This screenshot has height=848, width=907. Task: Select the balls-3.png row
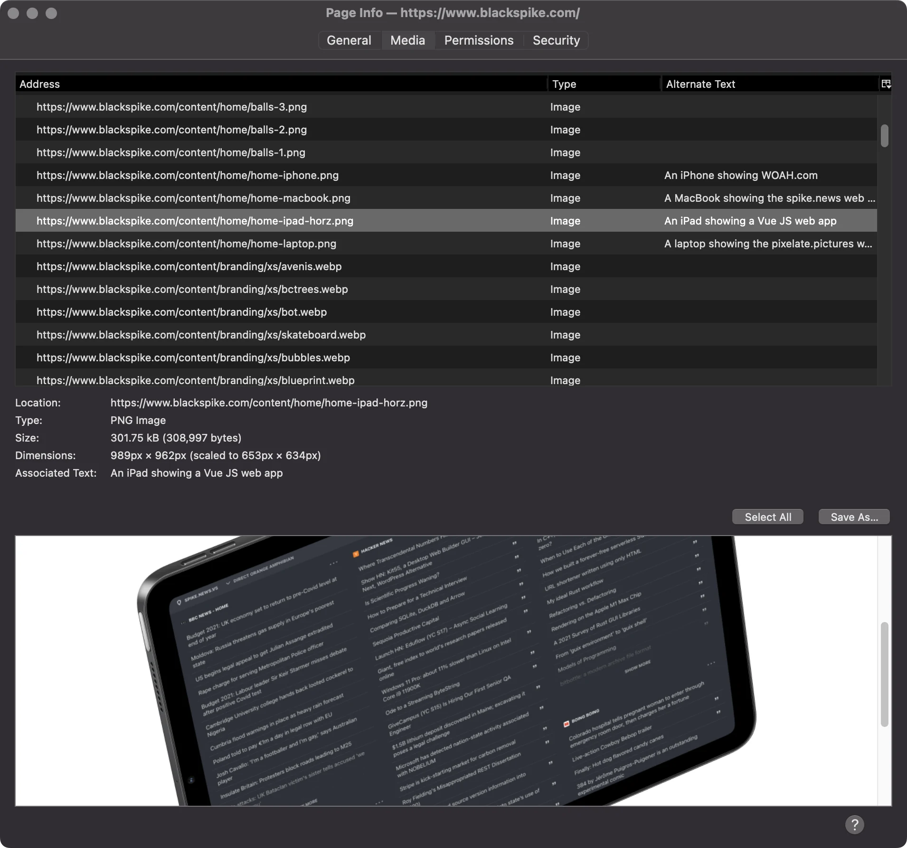click(446, 107)
